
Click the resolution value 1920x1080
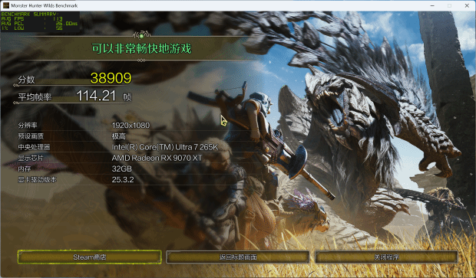click(131, 125)
